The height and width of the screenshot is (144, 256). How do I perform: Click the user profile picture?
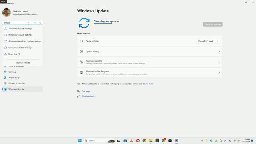[x=6, y=12]
